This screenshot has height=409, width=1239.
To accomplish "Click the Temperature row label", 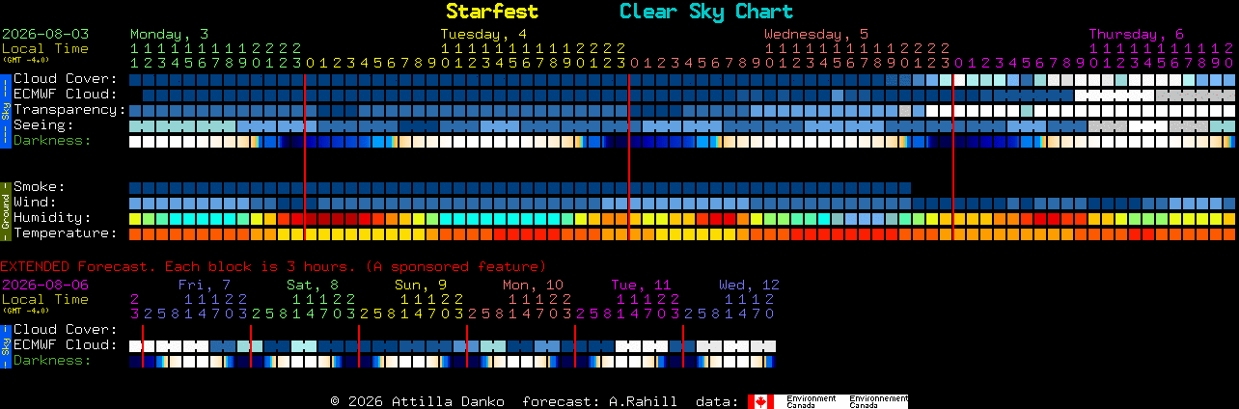I will [66, 233].
